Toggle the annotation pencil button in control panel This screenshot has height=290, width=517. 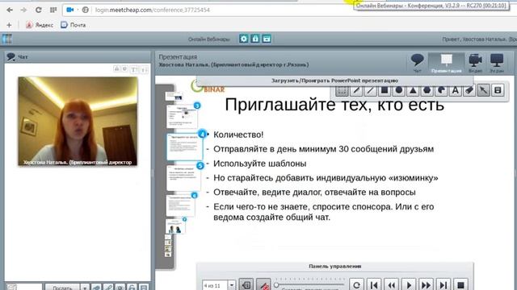(263, 285)
